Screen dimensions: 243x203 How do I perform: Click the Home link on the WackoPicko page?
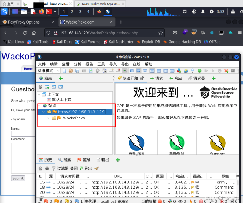coord(28,69)
